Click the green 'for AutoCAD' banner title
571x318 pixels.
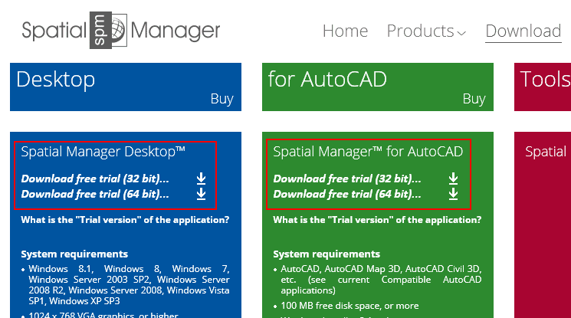click(x=327, y=80)
